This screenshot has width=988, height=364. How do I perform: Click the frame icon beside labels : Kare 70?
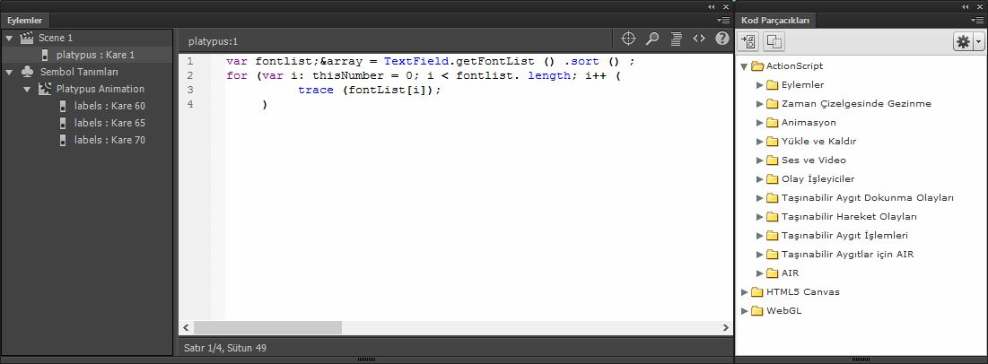63,140
